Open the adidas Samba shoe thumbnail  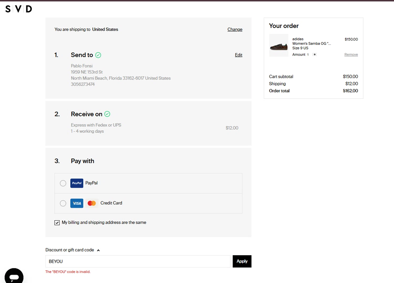point(279,45)
